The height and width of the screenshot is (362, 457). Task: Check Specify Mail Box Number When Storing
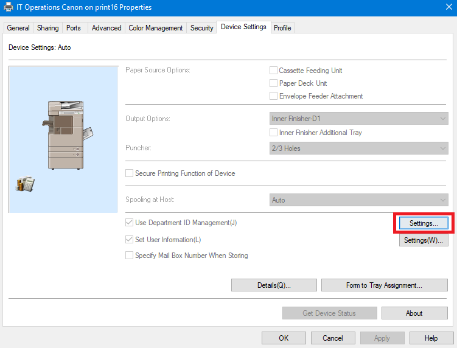(x=129, y=256)
